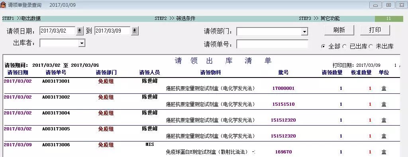Select STEP1 取出数据 section header

22,19
